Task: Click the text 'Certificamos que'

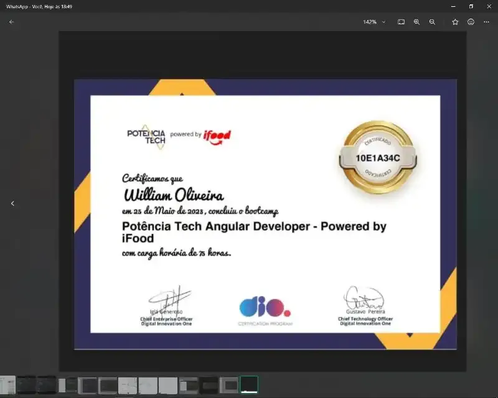Action: pos(153,178)
